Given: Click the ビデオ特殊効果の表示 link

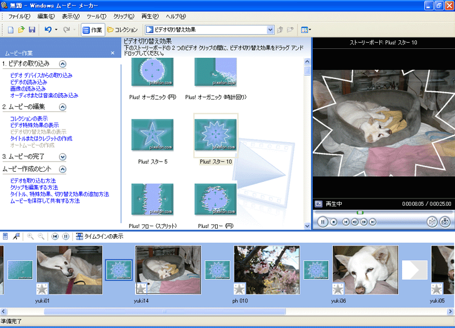Looking at the screenshot, I should point(34,125).
